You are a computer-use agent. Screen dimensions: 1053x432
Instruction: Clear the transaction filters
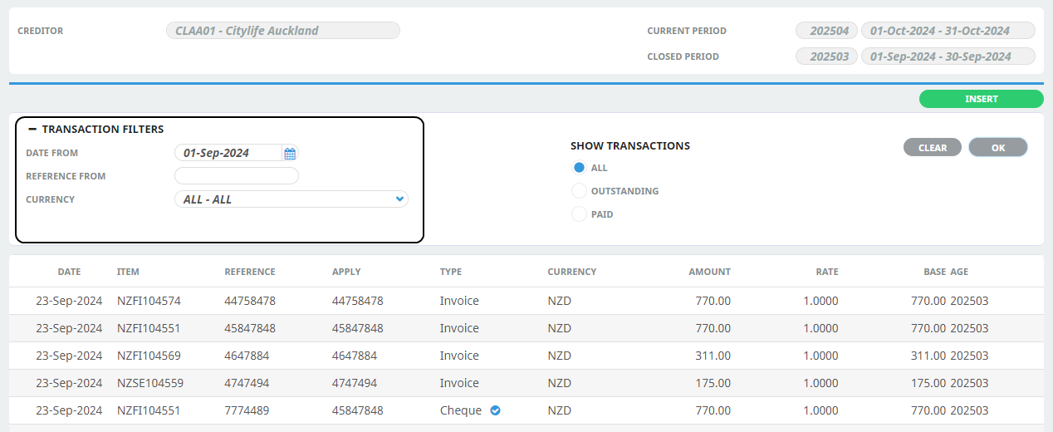pyautogui.click(x=932, y=148)
